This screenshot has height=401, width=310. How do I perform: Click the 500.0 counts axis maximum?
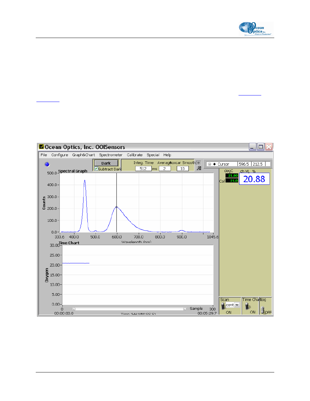click(x=52, y=173)
